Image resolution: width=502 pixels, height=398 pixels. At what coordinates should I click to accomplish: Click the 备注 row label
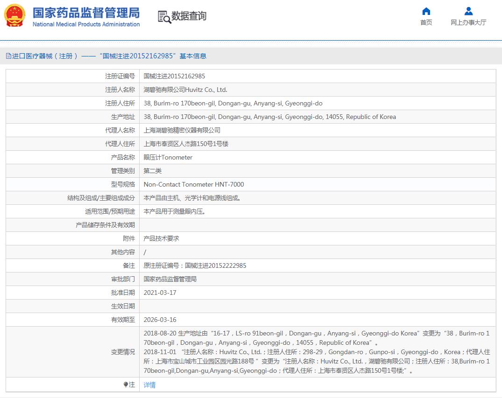click(129, 265)
